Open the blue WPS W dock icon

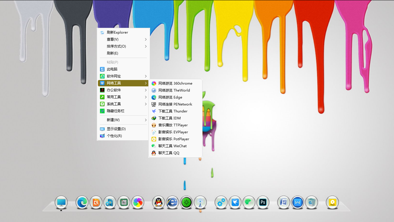point(298,202)
